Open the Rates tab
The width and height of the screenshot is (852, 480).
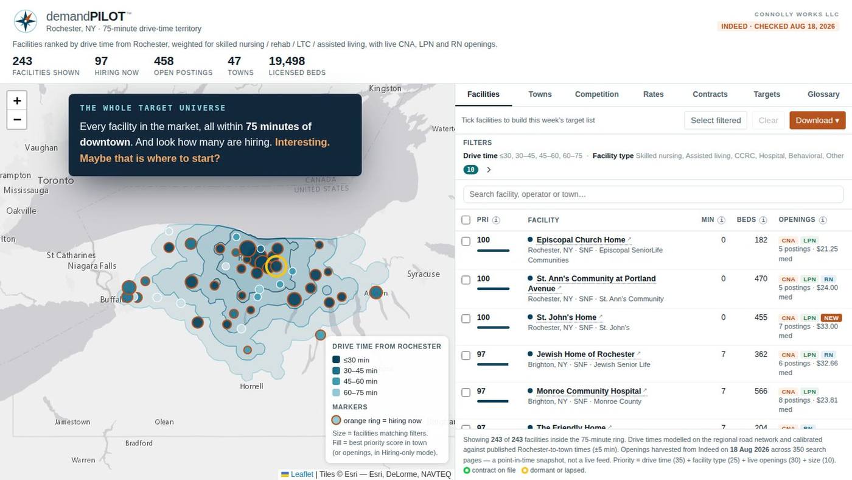(x=653, y=94)
